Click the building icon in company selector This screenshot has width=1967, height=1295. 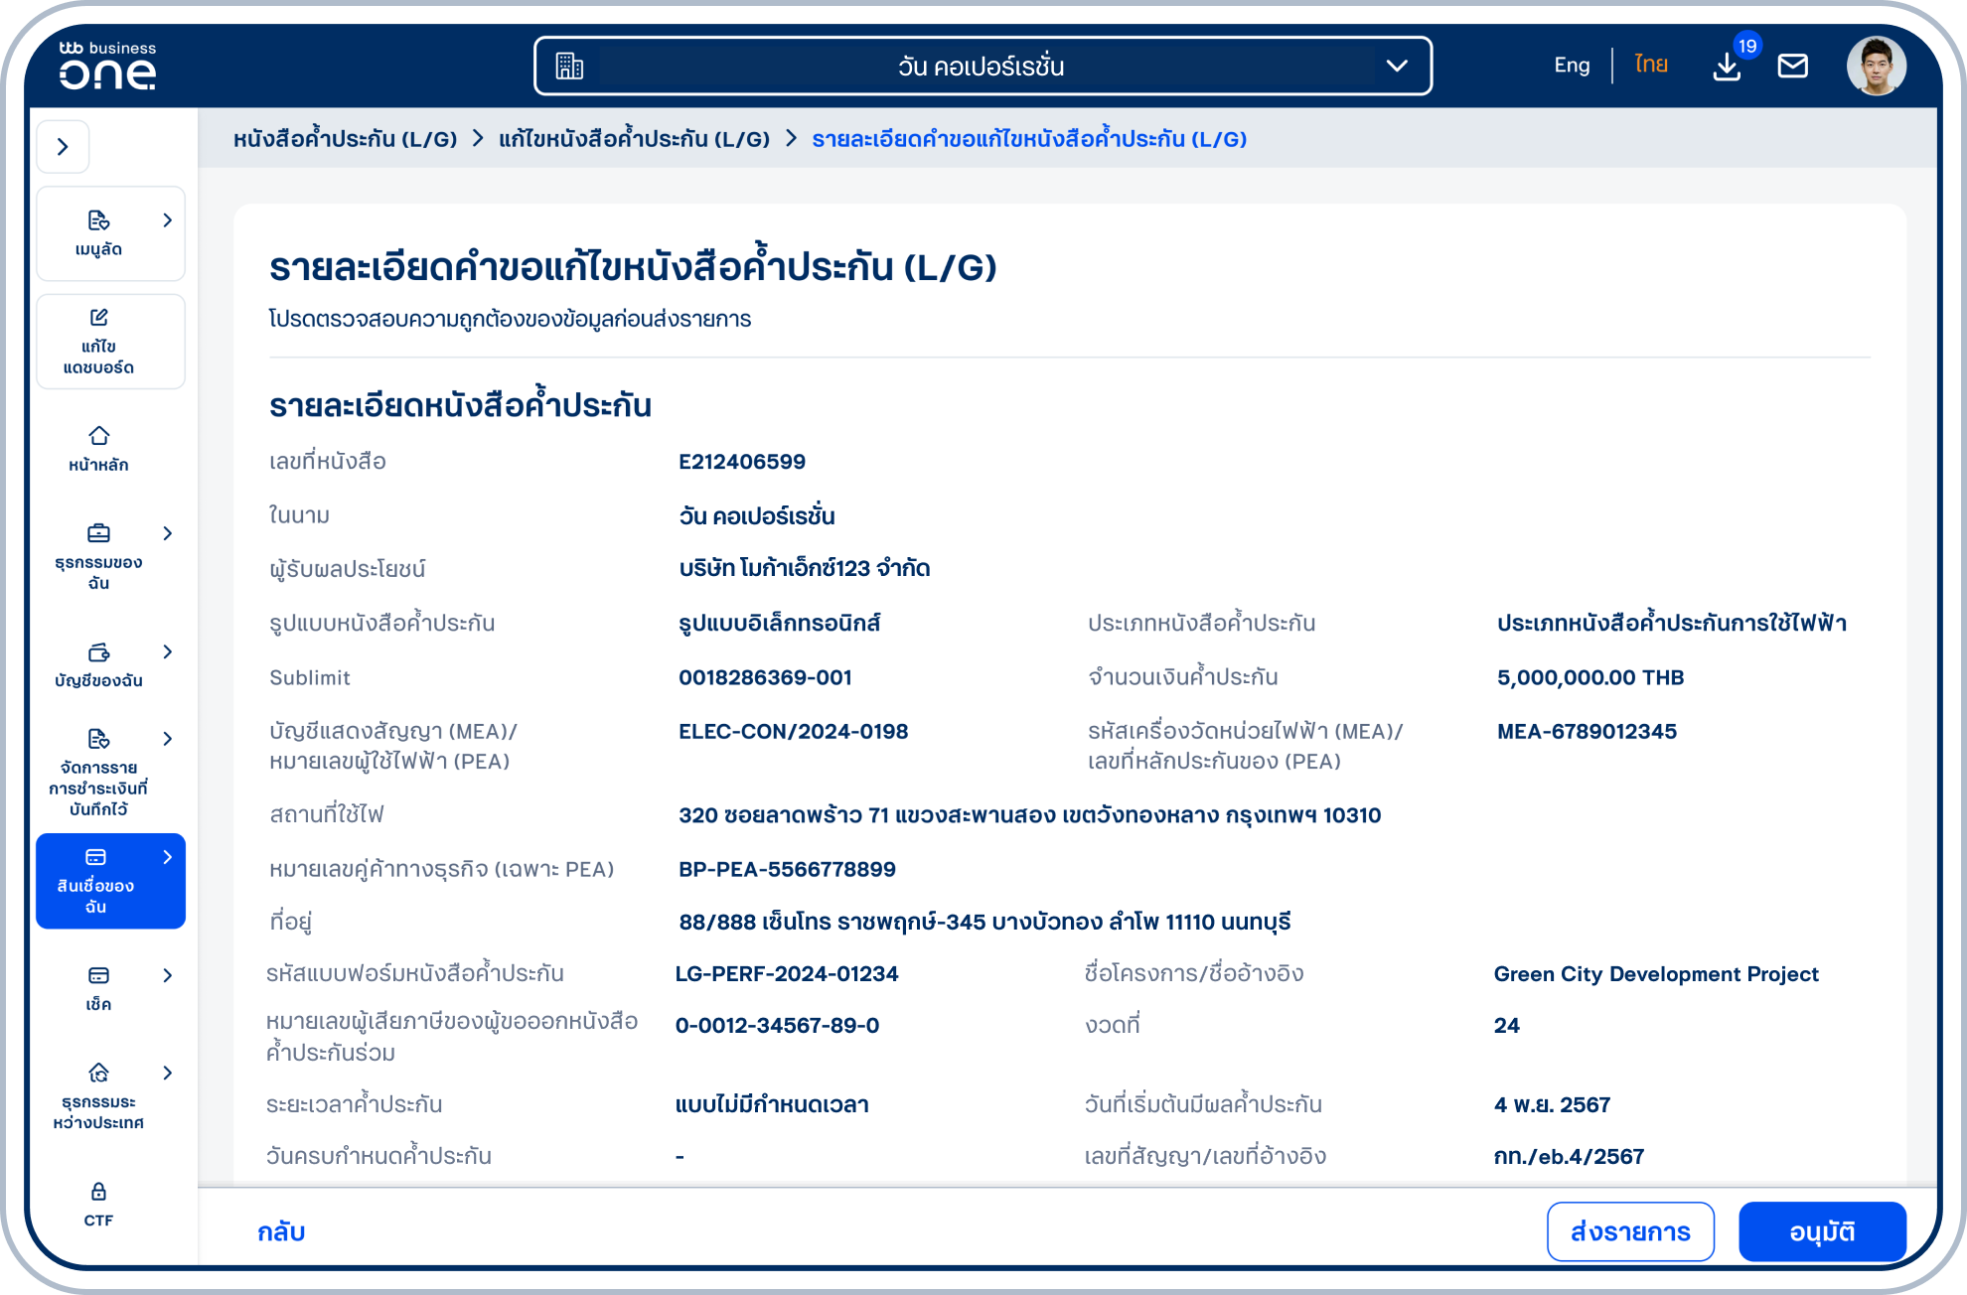pyautogui.click(x=567, y=66)
